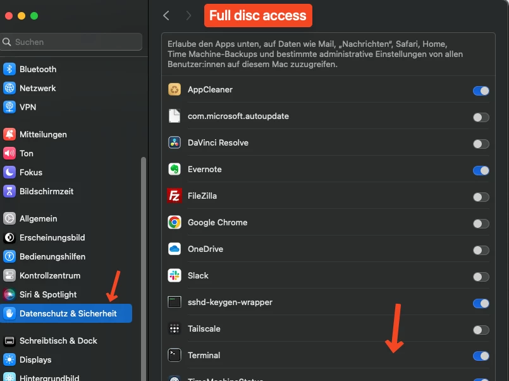Viewport: 509px width, 381px height.
Task: Click the Suchen search field
Action: [71, 42]
